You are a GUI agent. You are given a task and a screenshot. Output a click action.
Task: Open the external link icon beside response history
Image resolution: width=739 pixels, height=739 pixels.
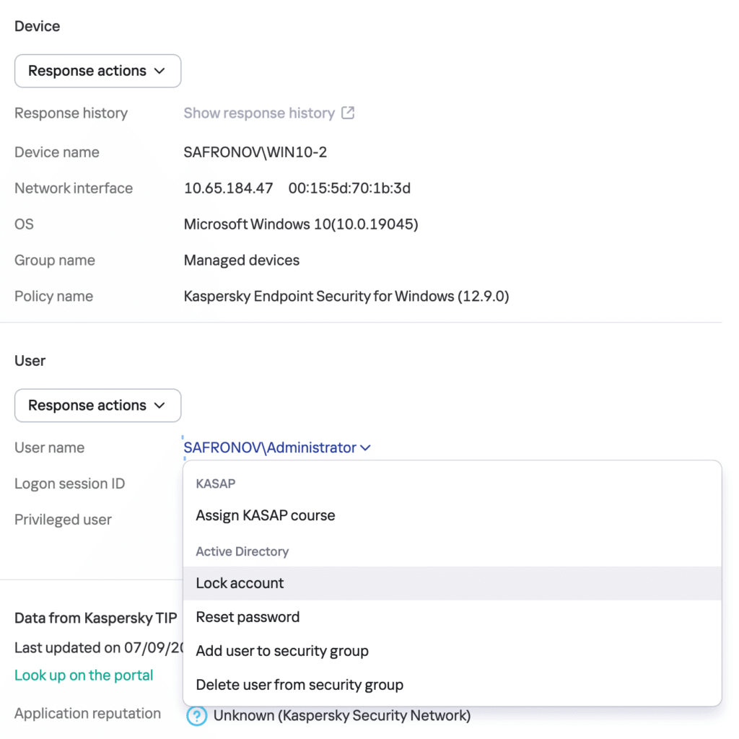click(348, 113)
